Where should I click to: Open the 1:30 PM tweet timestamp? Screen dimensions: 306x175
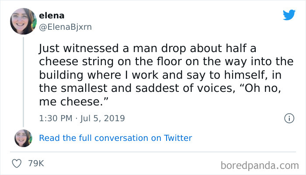click(x=55, y=118)
